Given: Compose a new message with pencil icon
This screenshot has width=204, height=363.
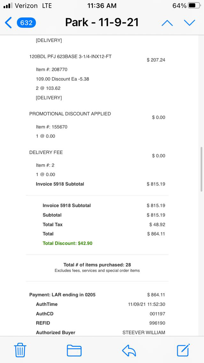Looking at the screenshot, I should coord(183,350).
